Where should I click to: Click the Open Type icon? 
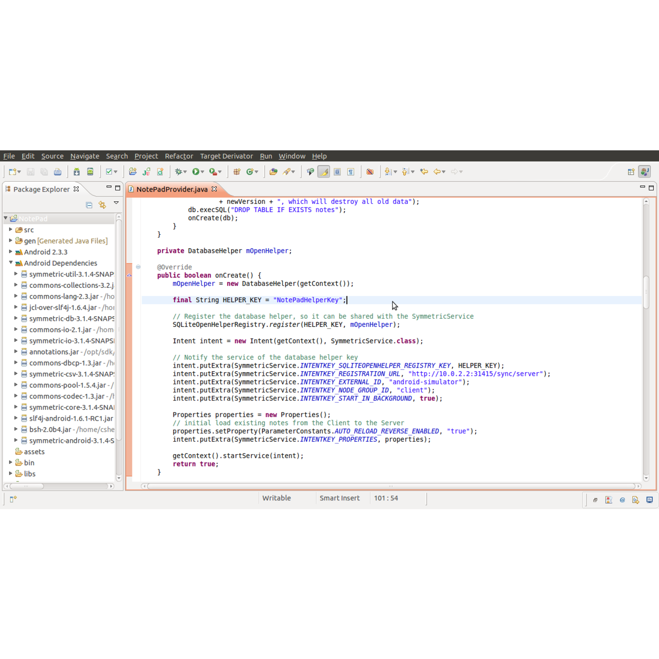(x=273, y=172)
